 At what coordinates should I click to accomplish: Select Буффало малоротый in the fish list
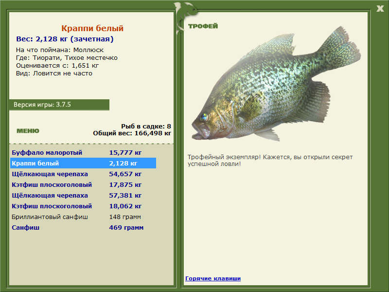tap(83, 152)
